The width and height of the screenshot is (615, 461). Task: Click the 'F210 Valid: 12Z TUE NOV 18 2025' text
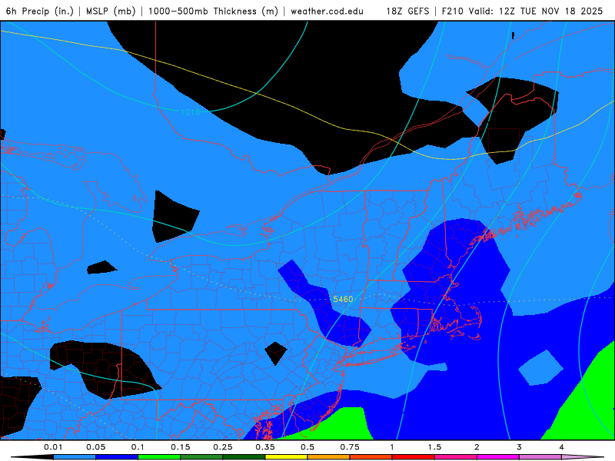point(523,11)
